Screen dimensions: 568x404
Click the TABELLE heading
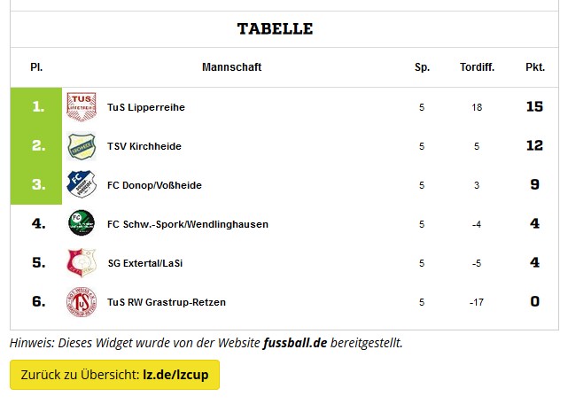click(275, 29)
